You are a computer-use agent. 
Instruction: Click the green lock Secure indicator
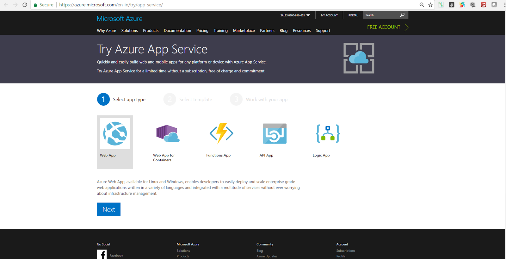coord(44,5)
